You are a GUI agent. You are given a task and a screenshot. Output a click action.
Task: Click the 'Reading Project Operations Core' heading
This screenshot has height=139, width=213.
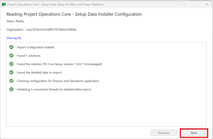point(74,14)
